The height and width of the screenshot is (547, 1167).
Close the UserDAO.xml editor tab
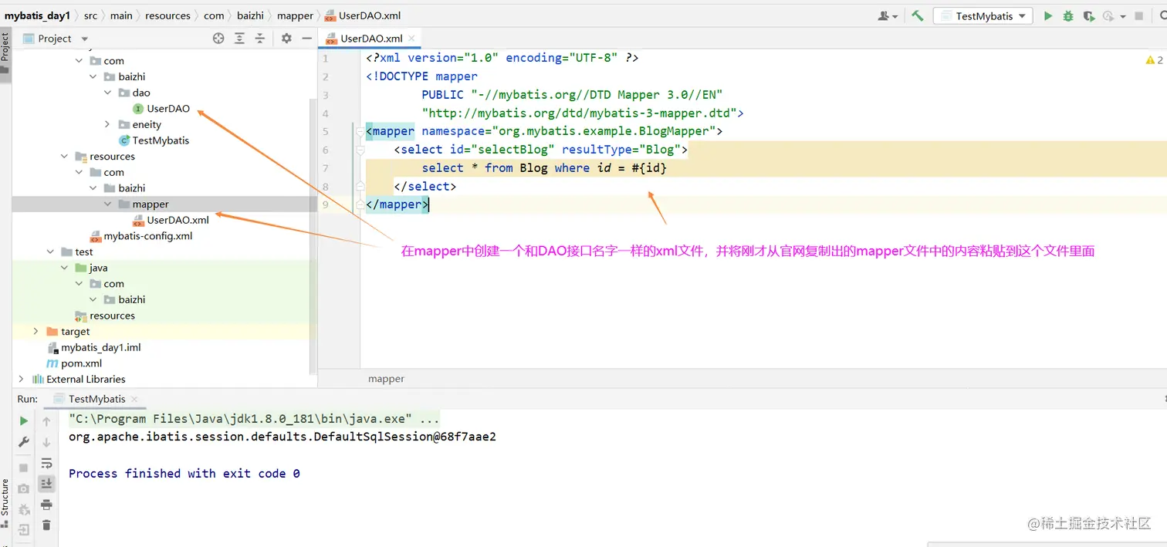[x=411, y=39]
